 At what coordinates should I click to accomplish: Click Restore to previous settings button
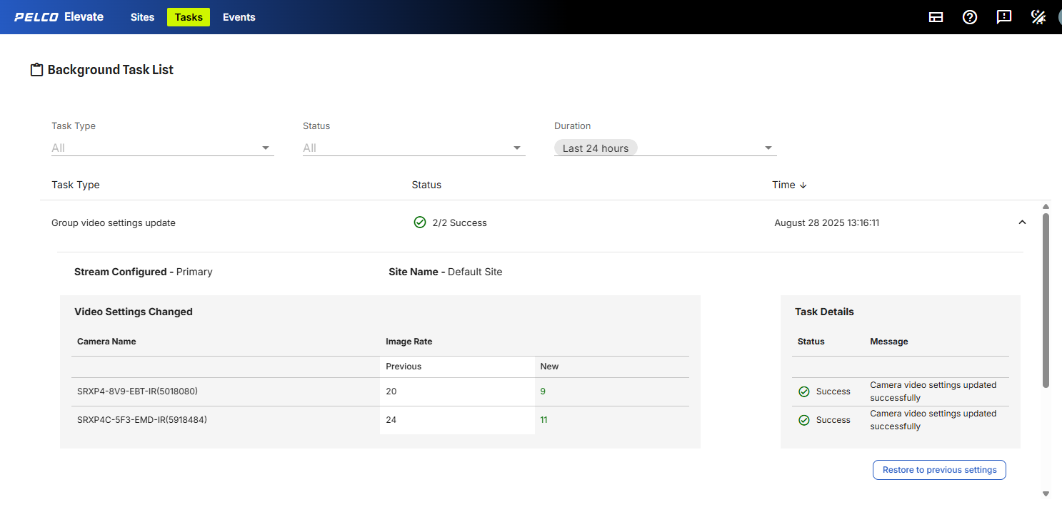[x=939, y=470]
